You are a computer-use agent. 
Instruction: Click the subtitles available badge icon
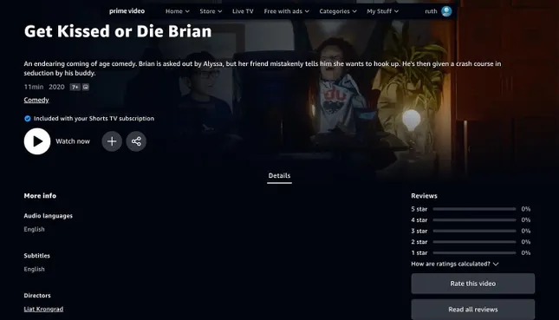(x=86, y=87)
